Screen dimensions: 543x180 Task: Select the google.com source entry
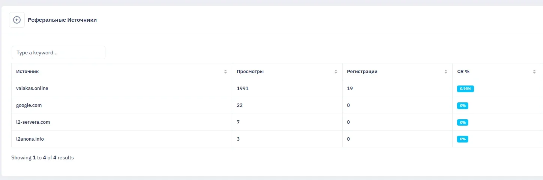(x=29, y=105)
